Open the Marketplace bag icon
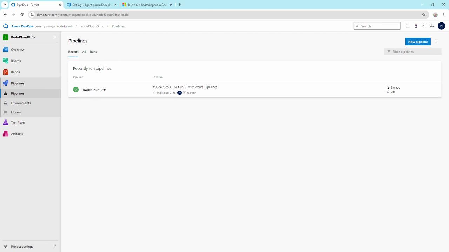449x252 pixels. tap(416, 26)
